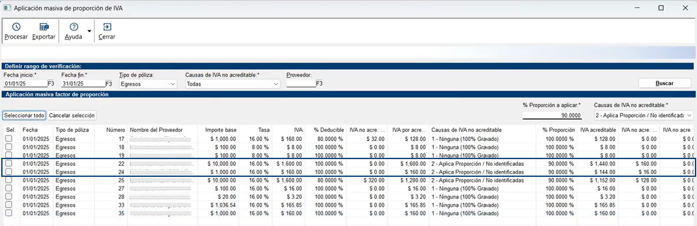
Task: Click the Exportar toolbar icon
Action: (x=44, y=27)
